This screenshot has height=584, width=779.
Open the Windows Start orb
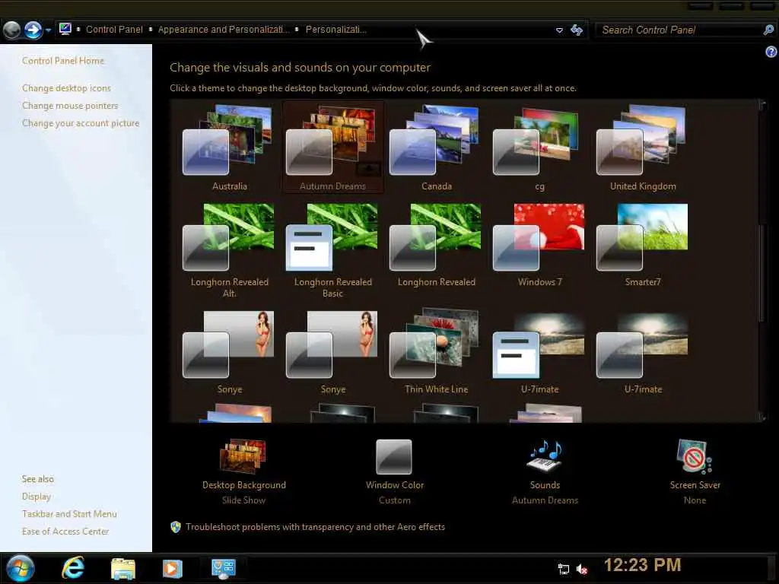21,568
